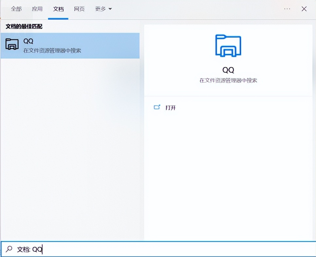
Task: Open the 网页 tab
Action: [x=79, y=9]
